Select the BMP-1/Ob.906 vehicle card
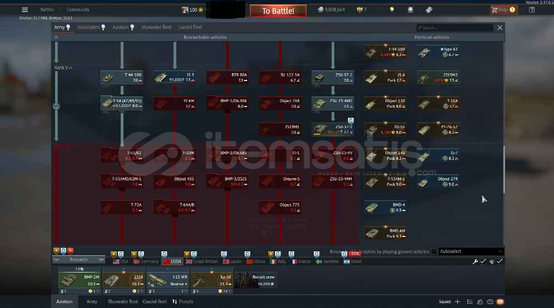This screenshot has width=554, height=308. [x=227, y=103]
